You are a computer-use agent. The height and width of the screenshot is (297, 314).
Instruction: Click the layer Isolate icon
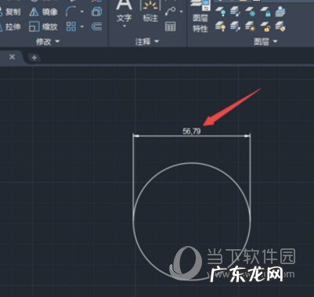(235, 12)
